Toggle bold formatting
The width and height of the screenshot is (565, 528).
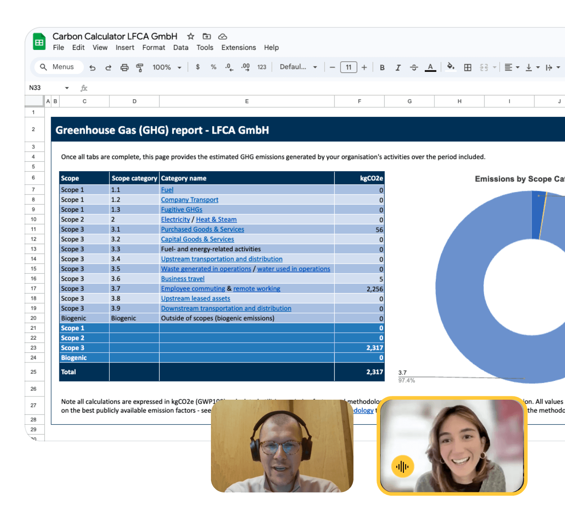pyautogui.click(x=382, y=67)
